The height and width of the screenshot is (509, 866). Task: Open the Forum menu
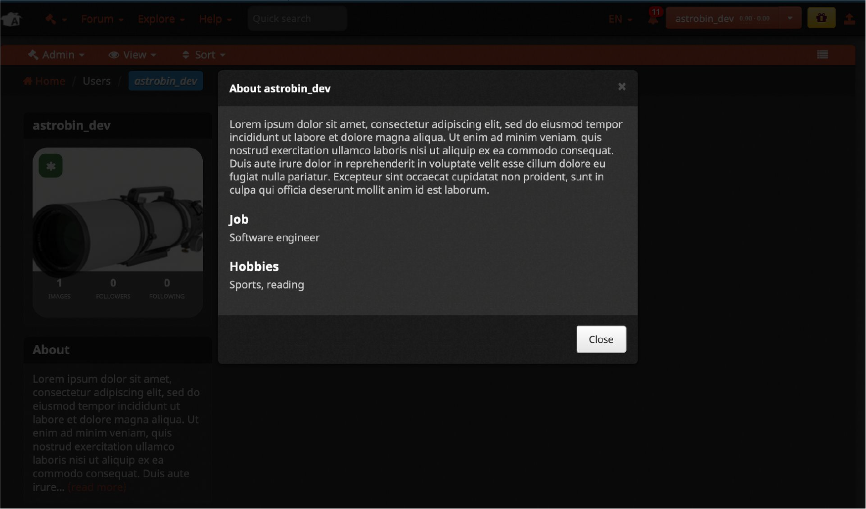[x=102, y=19]
